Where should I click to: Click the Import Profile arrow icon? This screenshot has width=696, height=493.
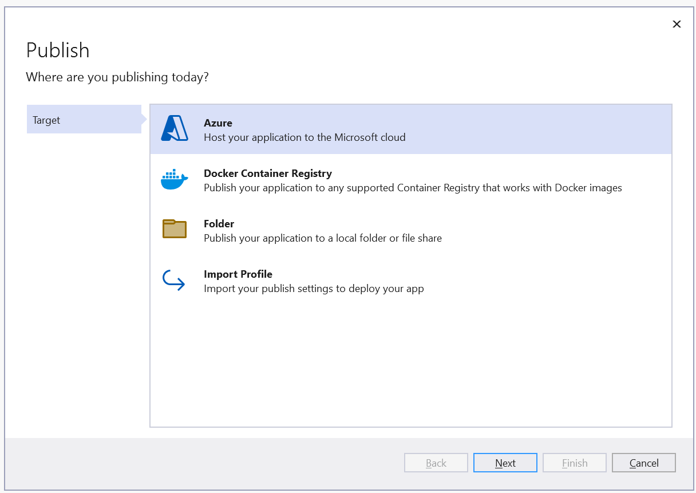[173, 281]
